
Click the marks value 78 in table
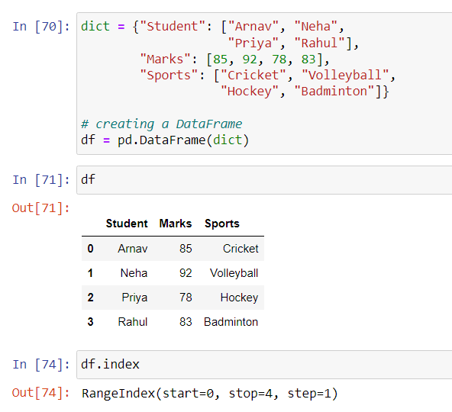pyautogui.click(x=186, y=298)
